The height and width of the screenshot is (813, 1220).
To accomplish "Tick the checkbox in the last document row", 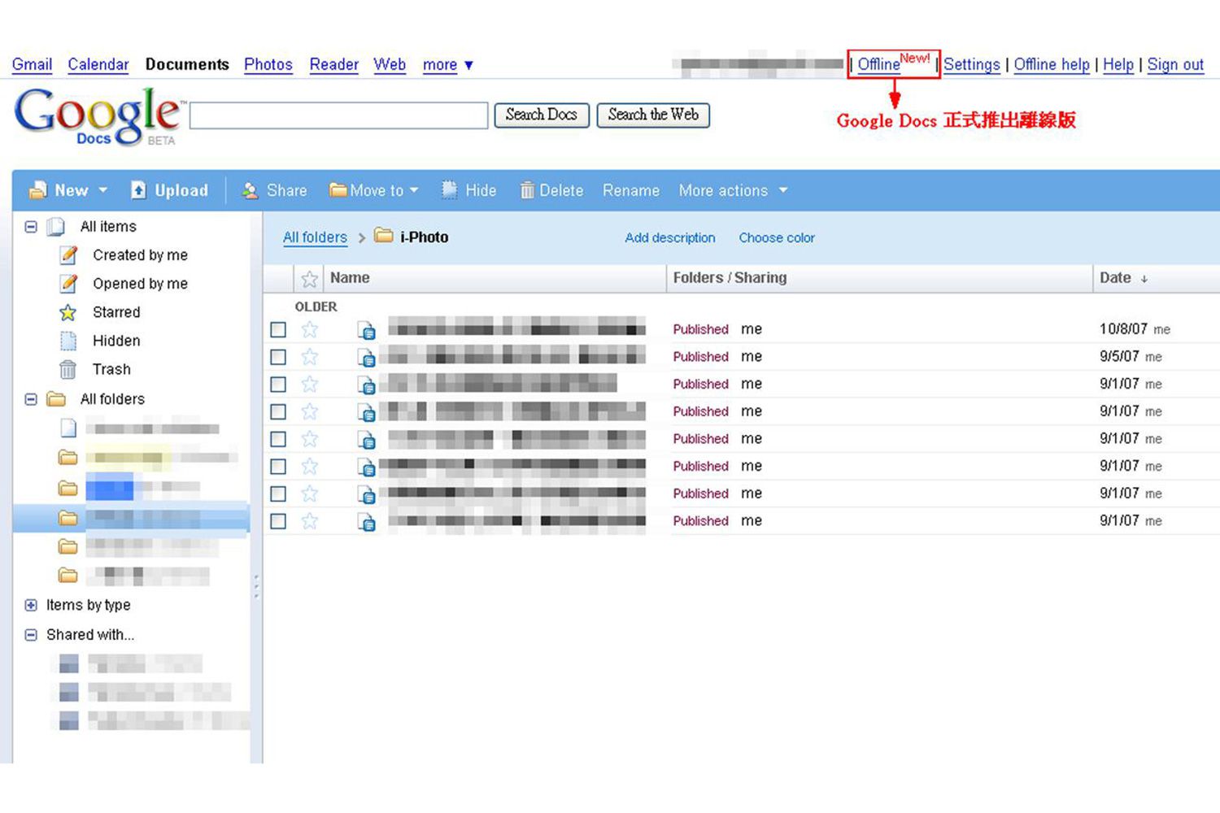I will [278, 521].
